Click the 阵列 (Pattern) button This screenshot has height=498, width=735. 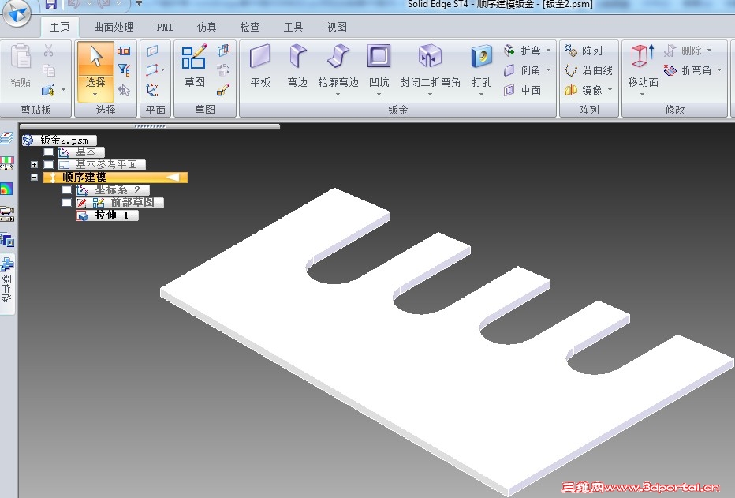(x=584, y=51)
